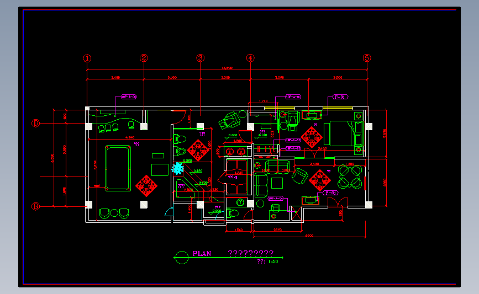Select the TV cabinet in the bedroom
The height and width of the screenshot is (294, 479).
pos(312,115)
